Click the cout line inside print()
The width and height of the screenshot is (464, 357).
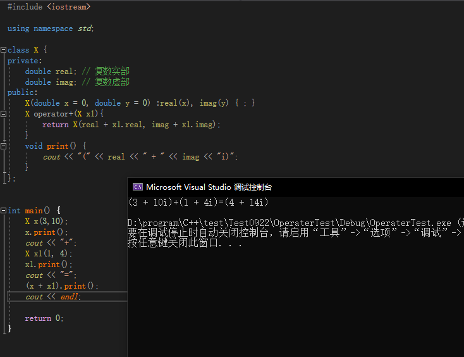point(140,157)
